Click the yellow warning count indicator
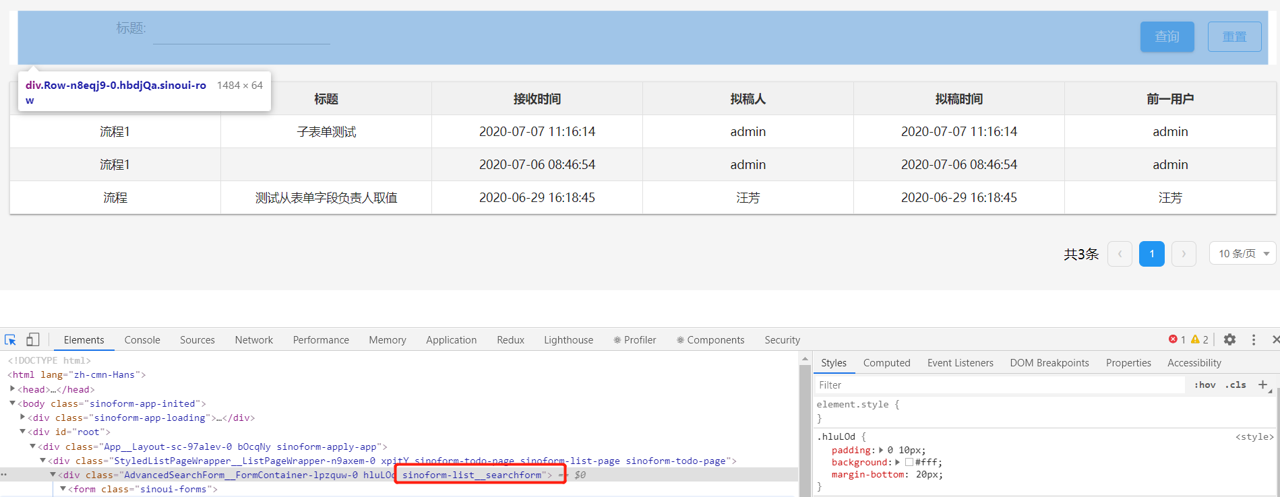The width and height of the screenshot is (1280, 497). [1200, 340]
